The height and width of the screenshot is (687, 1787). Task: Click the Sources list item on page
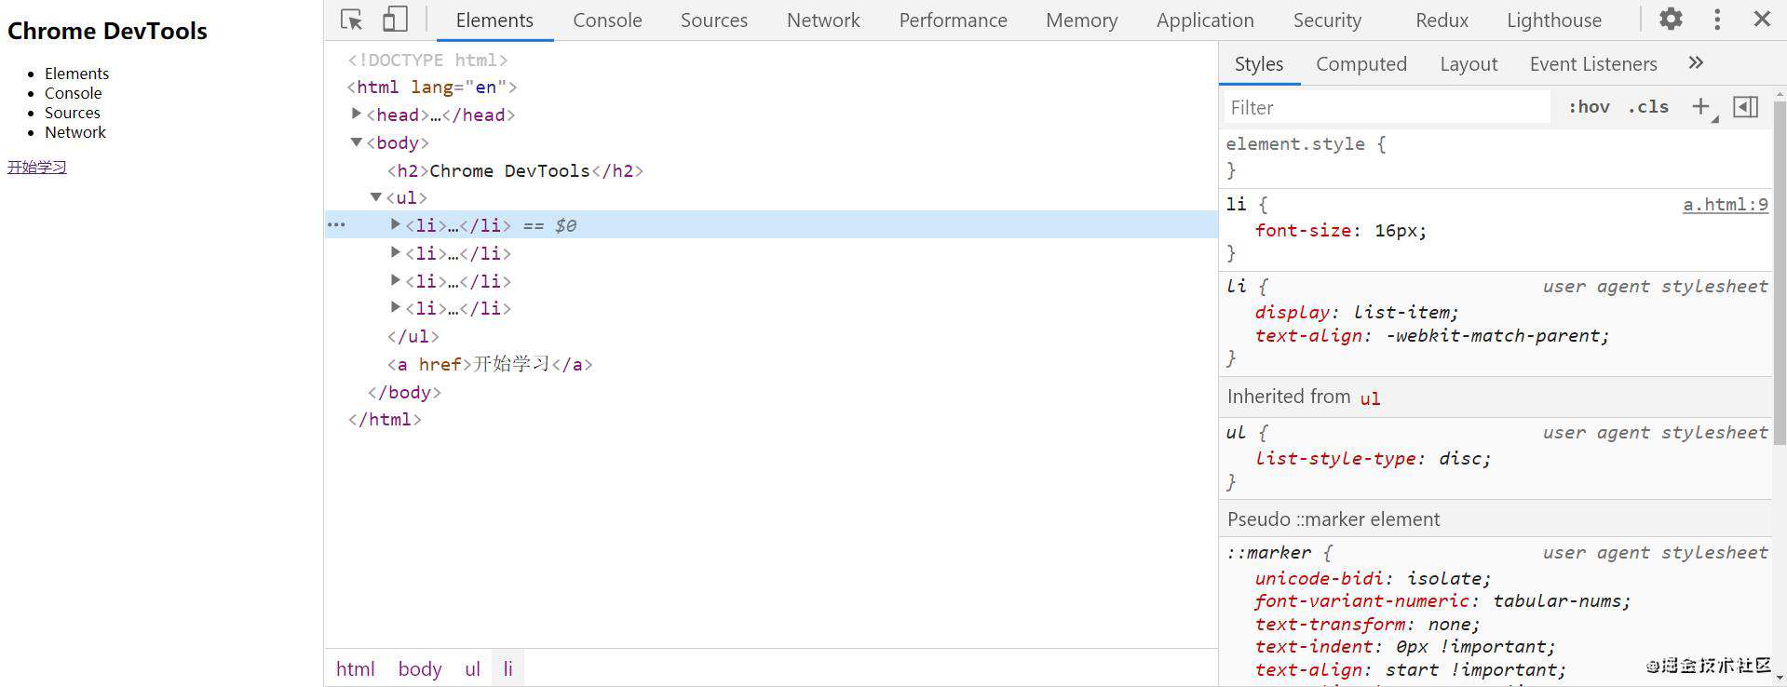tap(72, 113)
